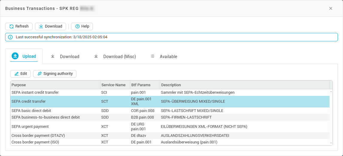Viewport: 343px width, 156px height.
Task: Close the Business Transactions dialog
Action: tap(331, 8)
